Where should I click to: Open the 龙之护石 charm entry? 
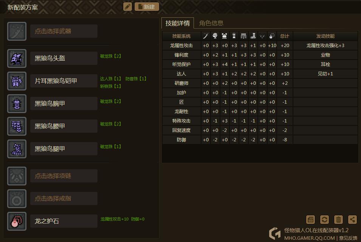pos(64,221)
